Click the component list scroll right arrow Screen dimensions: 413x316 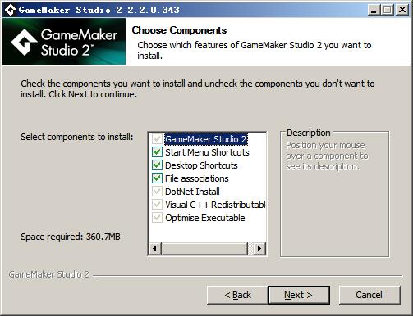click(x=259, y=249)
